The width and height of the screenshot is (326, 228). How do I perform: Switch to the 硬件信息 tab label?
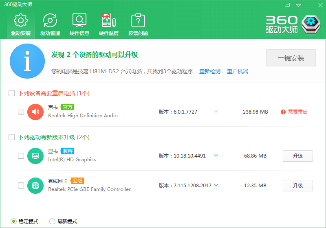click(x=79, y=33)
